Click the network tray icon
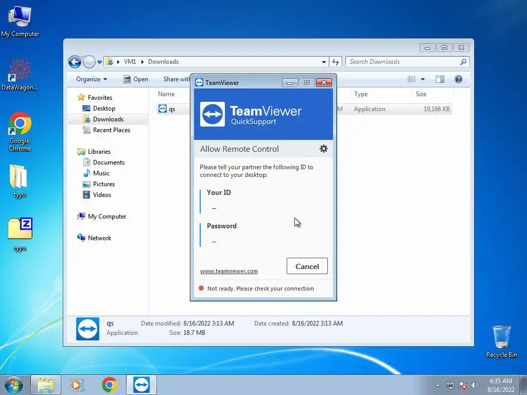Screen dimensions: 527x395 point(450,385)
